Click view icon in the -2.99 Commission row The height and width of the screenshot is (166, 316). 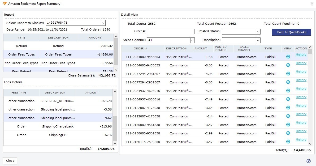tap(288, 133)
